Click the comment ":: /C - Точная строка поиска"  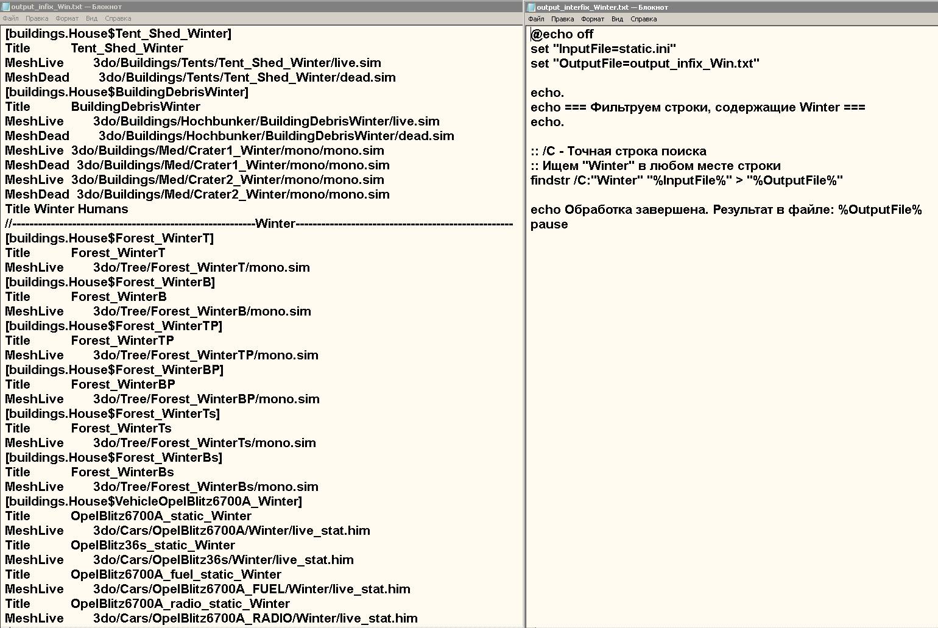pyautogui.click(x=618, y=151)
